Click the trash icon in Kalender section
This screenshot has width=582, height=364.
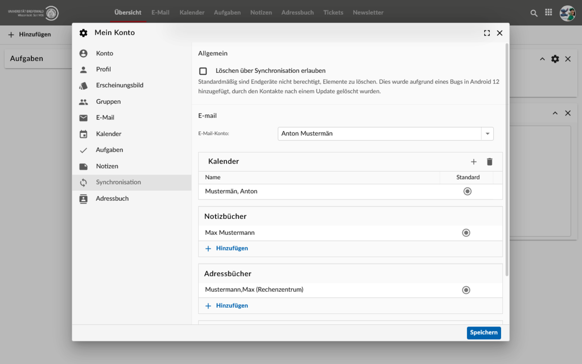click(489, 162)
